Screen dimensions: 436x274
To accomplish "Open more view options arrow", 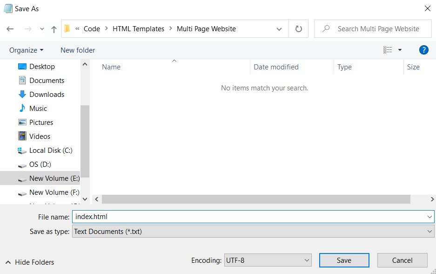I will click(400, 50).
